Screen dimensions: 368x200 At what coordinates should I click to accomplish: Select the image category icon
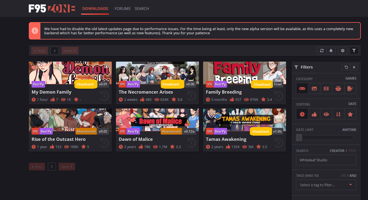[x=314, y=89]
